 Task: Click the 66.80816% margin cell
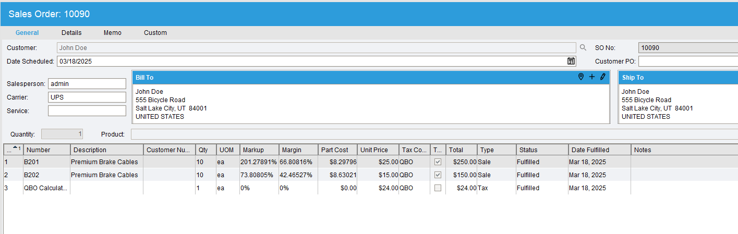[298, 162]
